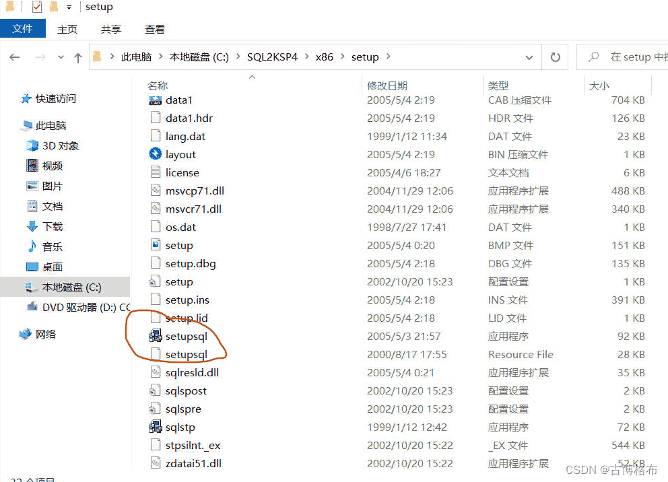Click the properties checkmark icon in title bar
The image size is (668, 482).
tap(37, 7)
